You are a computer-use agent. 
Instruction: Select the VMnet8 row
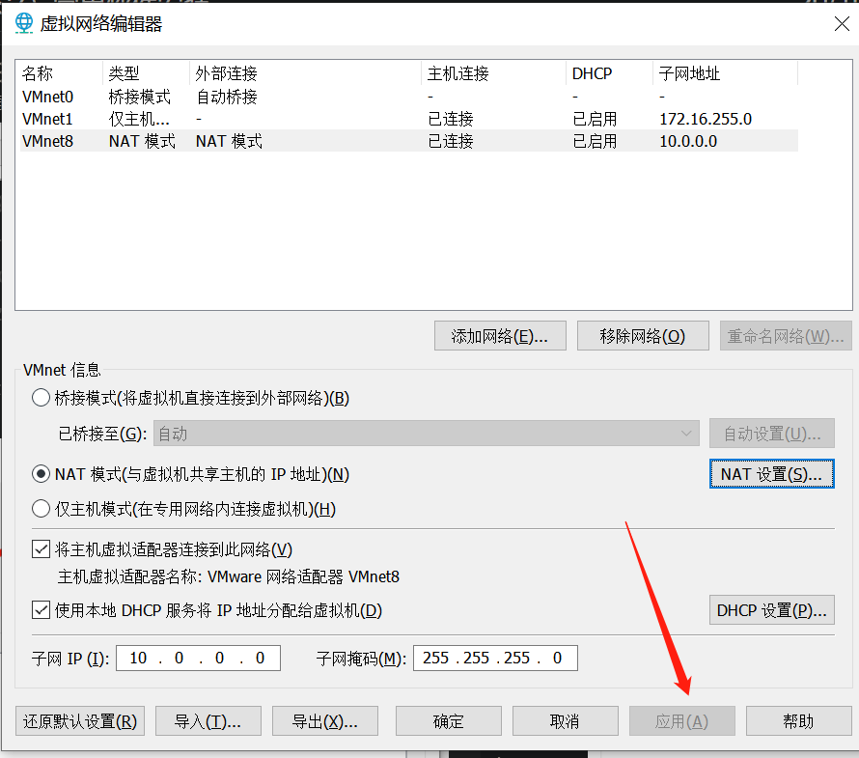[408, 141]
